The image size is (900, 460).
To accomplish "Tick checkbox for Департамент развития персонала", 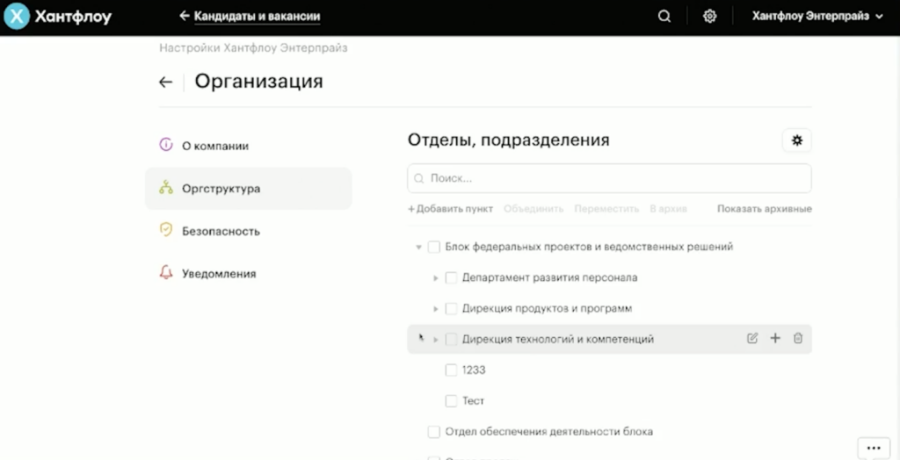I will point(451,278).
